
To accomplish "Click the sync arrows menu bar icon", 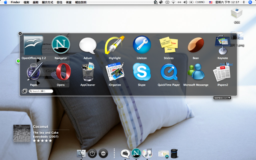I will [179, 2].
